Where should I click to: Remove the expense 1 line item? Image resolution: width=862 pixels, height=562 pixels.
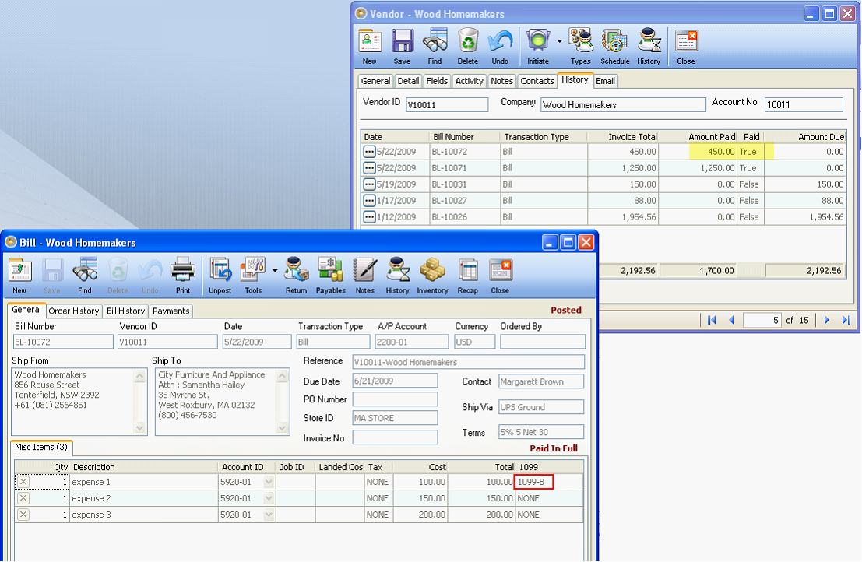(x=23, y=483)
